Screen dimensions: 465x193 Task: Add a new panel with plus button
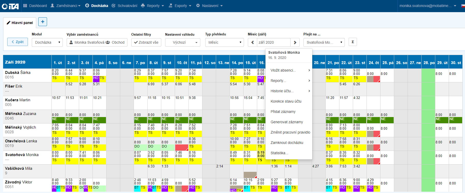pos(43,22)
